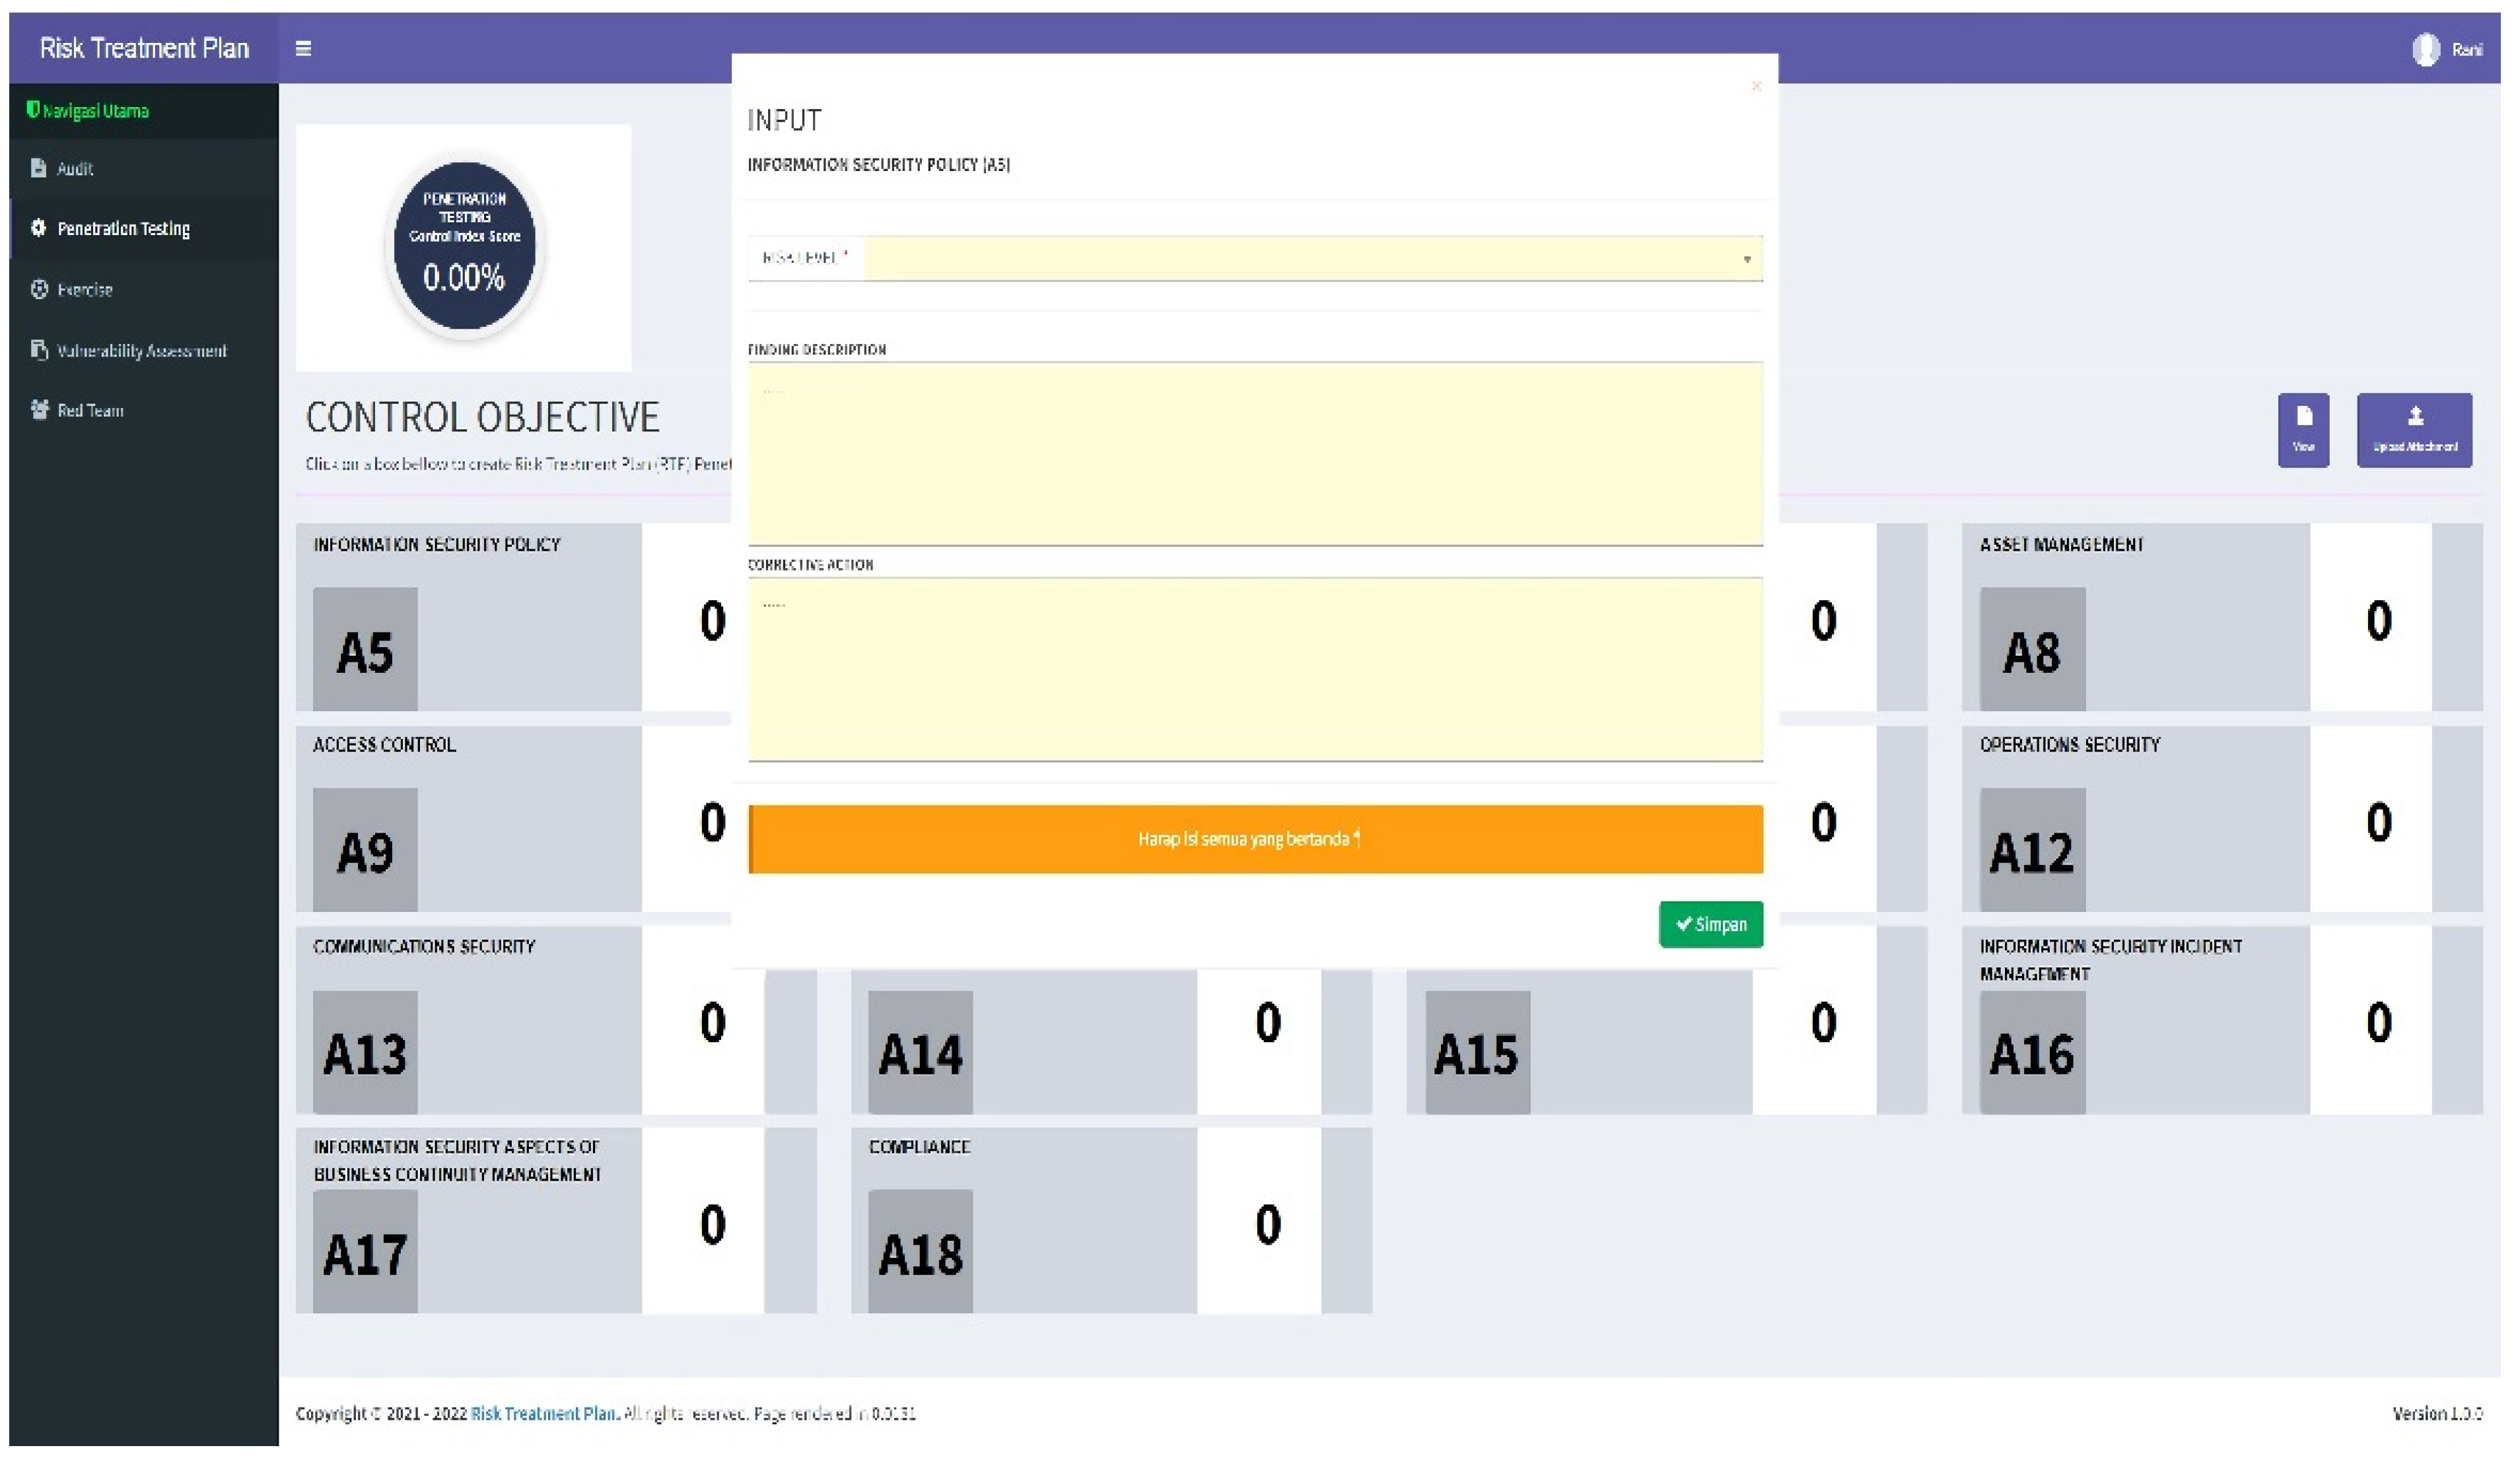The width and height of the screenshot is (2520, 1458).
Task: Click the Penetration Testing score circle
Action: (464, 246)
